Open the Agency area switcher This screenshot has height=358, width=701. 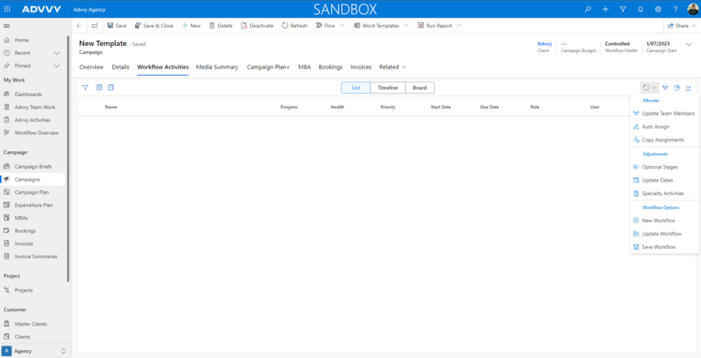click(x=35, y=351)
